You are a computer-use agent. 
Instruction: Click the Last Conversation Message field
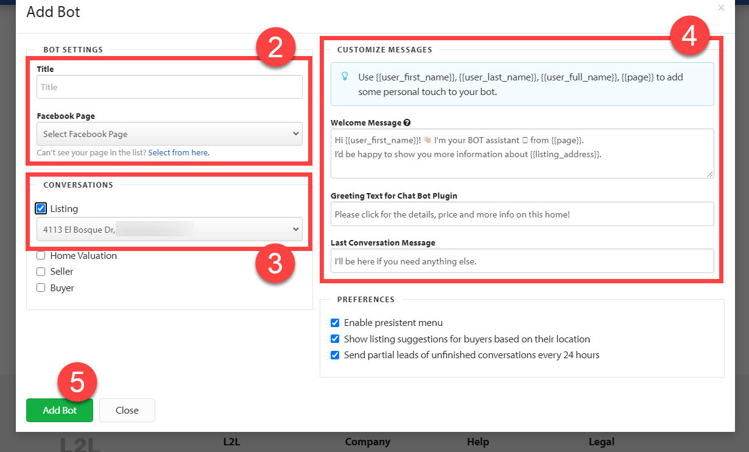(521, 261)
